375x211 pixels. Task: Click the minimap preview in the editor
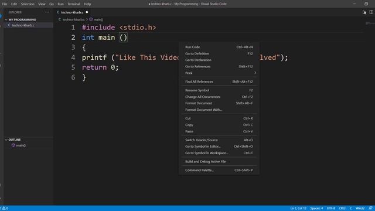[370, 23]
